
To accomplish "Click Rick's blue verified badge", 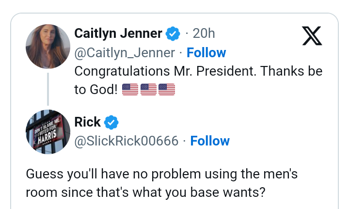I will 111,122.
